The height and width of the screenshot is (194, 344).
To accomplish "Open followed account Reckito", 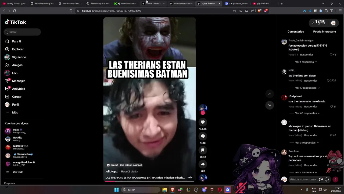I will 18,139.
